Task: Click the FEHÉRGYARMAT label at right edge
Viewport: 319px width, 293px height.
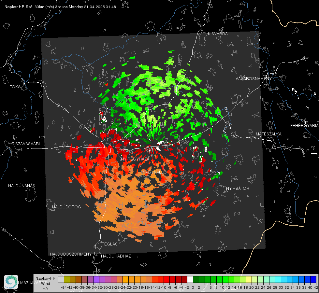Action: (304, 126)
